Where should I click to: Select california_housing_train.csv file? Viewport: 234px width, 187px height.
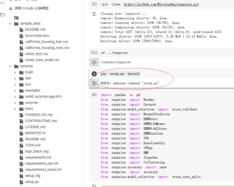47,48
